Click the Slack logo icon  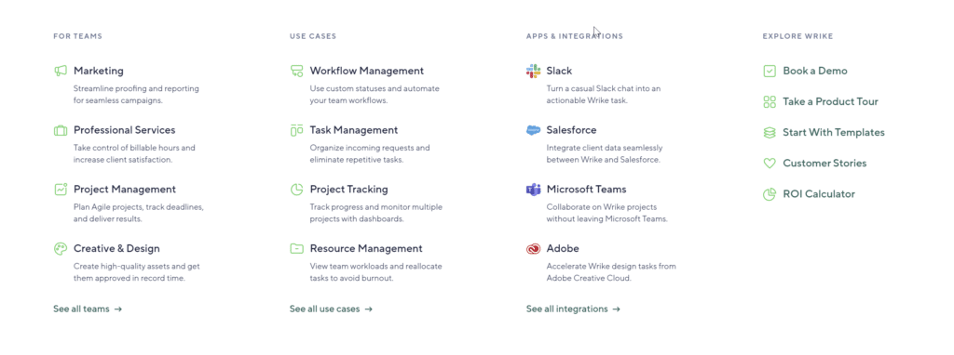(533, 71)
